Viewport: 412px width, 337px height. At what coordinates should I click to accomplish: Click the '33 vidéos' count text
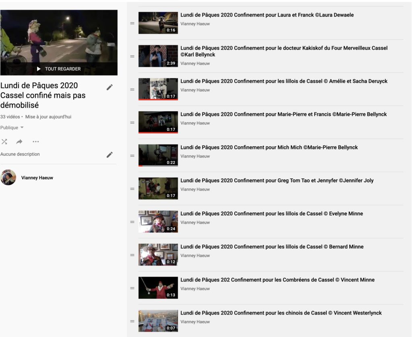[x=10, y=117]
